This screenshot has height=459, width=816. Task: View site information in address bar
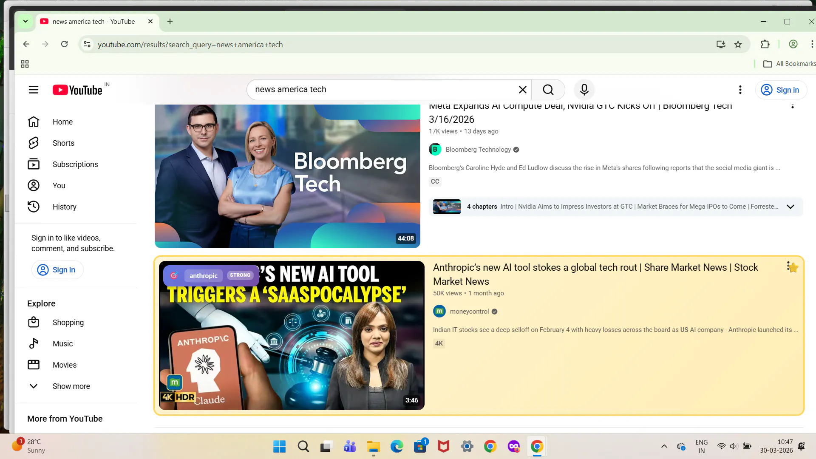87,44
